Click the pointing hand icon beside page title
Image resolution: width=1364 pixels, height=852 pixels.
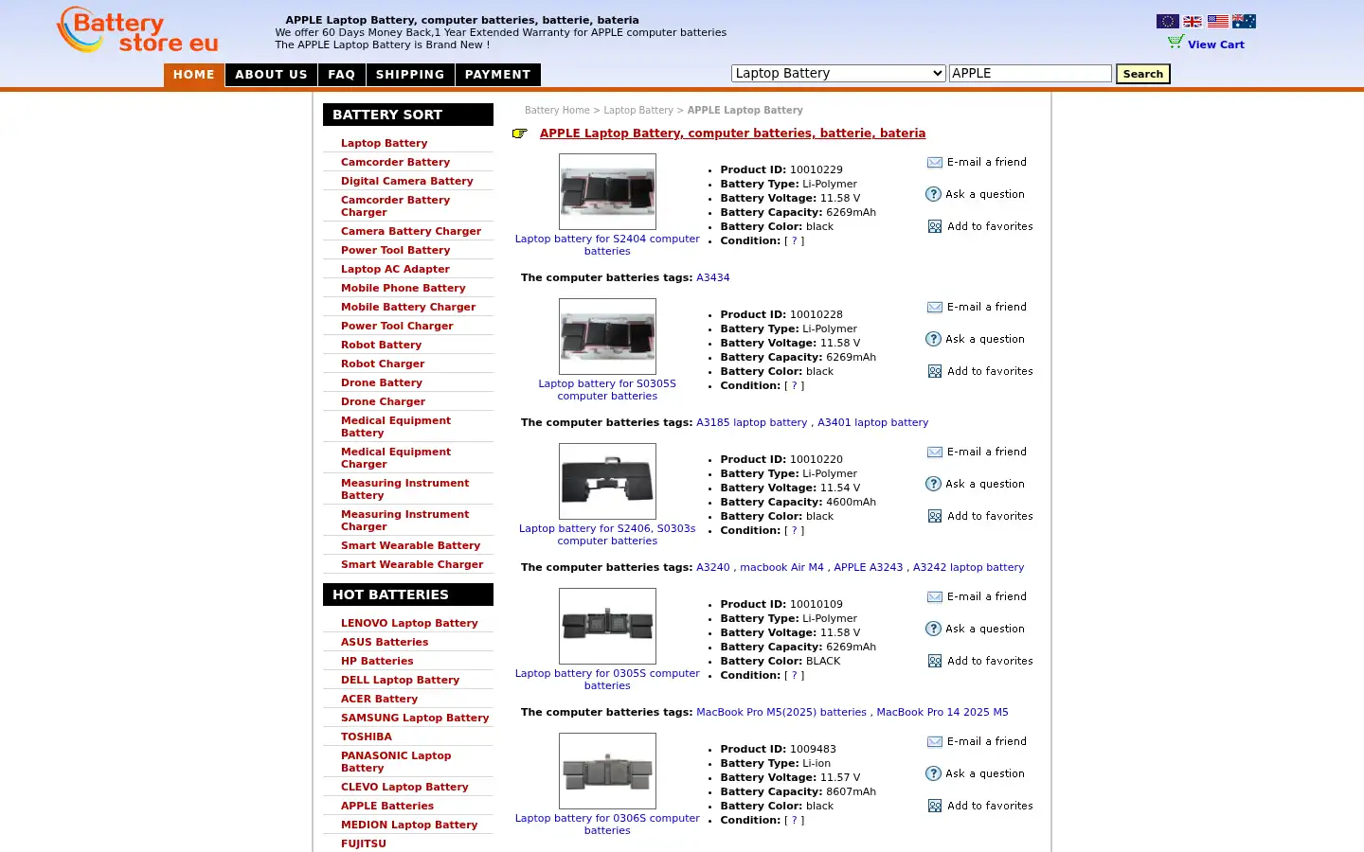click(520, 133)
